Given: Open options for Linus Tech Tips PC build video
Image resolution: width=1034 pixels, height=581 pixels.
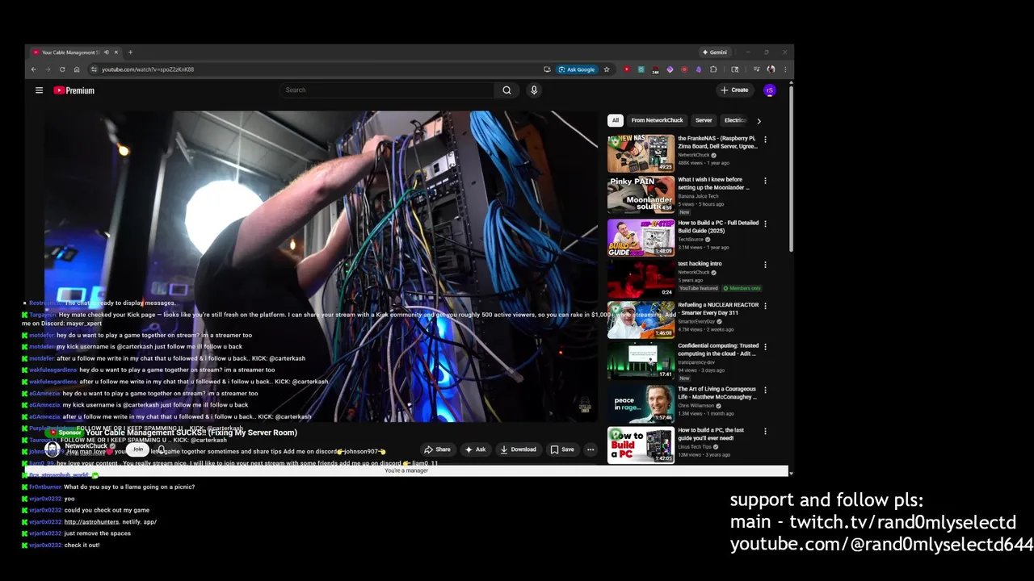Looking at the screenshot, I should coord(765,431).
